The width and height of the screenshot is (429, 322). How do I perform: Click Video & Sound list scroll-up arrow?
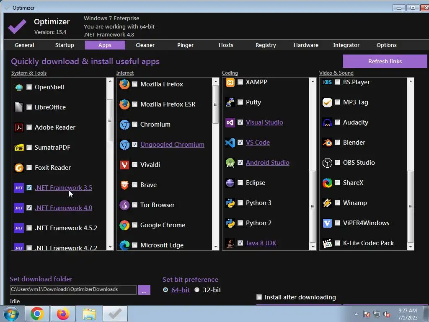[411, 81]
